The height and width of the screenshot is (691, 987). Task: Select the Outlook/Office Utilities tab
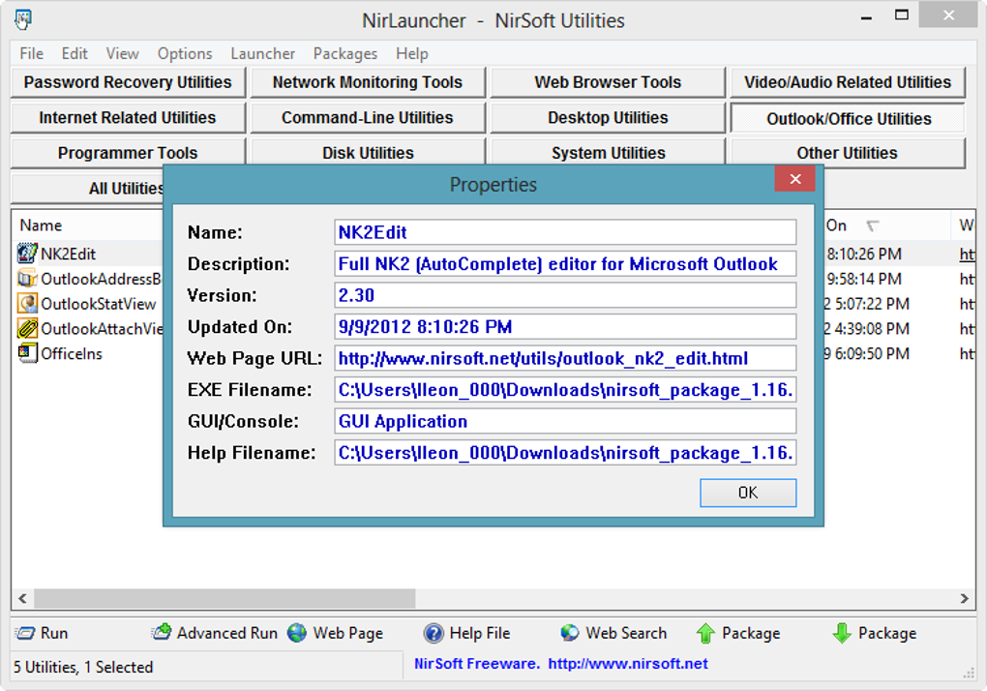pyautogui.click(x=848, y=118)
